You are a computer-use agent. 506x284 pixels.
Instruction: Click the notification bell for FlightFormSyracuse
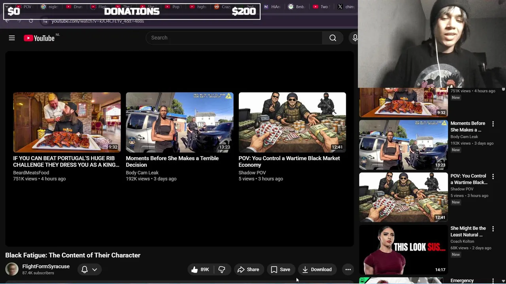[x=84, y=270]
